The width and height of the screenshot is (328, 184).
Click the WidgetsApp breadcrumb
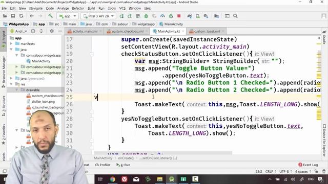pyautogui.click(x=16, y=24)
